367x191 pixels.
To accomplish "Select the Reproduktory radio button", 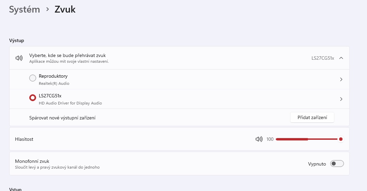I will click(x=33, y=78).
